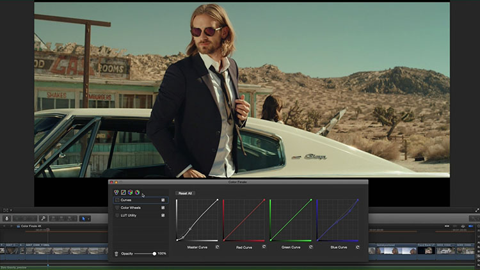Add a Color Wheels layer via three-circles icon
Viewport: 480px width, 270px height.
tap(116, 192)
